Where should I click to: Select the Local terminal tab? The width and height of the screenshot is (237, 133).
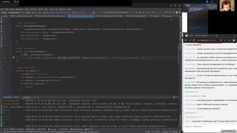(16, 97)
